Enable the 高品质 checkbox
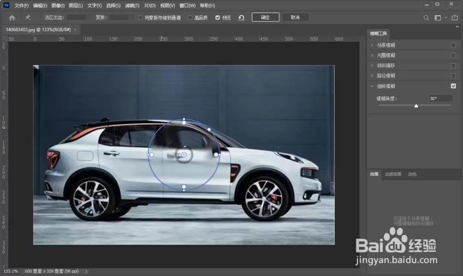Screen dimensions: 463x276 tap(190, 18)
